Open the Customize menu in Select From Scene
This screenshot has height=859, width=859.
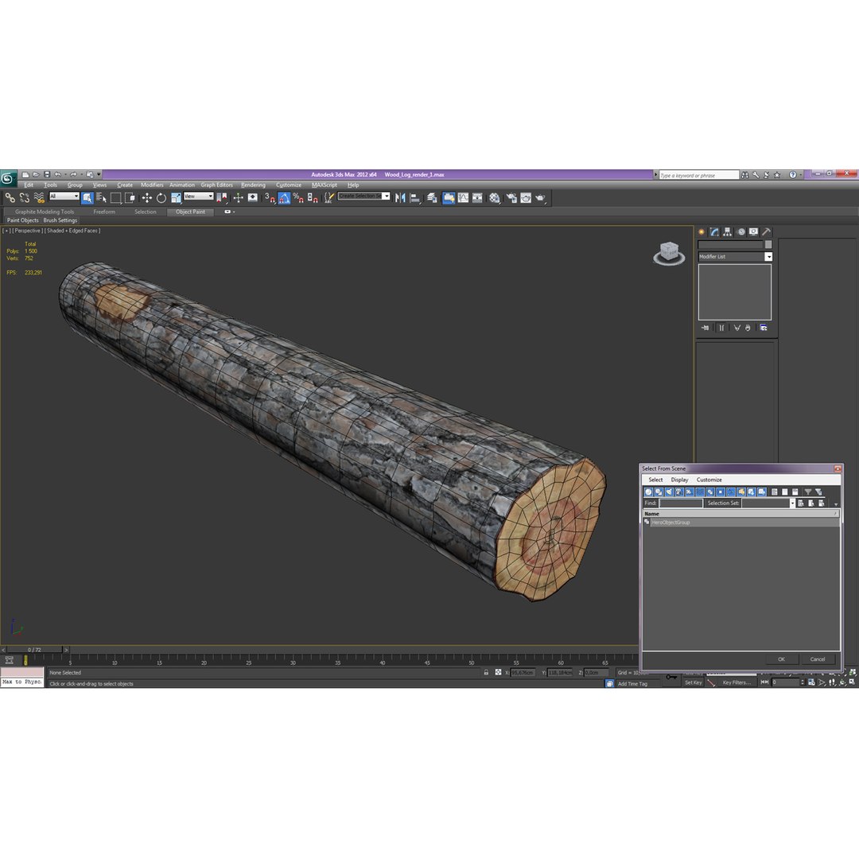[709, 480]
